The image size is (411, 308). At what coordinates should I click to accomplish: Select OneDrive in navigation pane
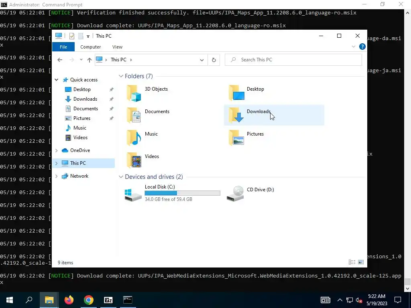pyautogui.click(x=80, y=150)
